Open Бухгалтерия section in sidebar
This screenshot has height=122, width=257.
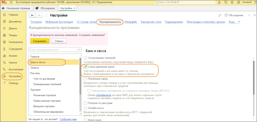[x=14, y=69]
